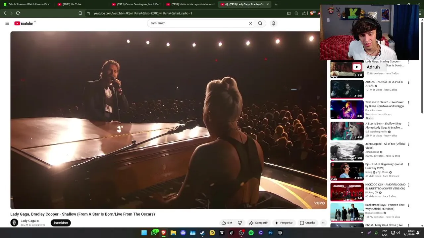Switch to Candu Domínguez tab
This screenshot has height=238, width=424.
pos(136,4)
